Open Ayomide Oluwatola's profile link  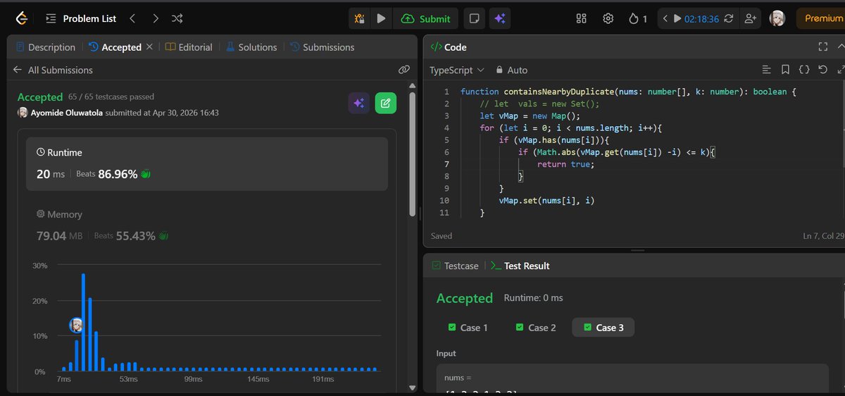pos(67,113)
